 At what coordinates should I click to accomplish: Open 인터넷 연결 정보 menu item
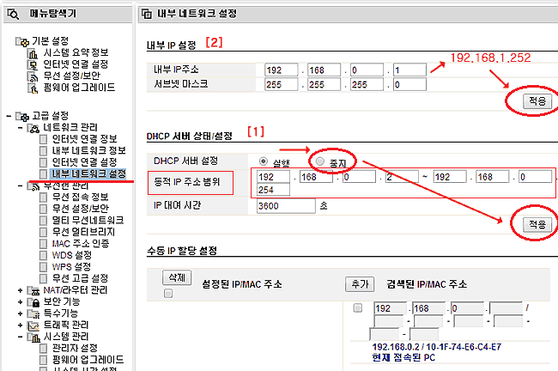tap(85, 139)
